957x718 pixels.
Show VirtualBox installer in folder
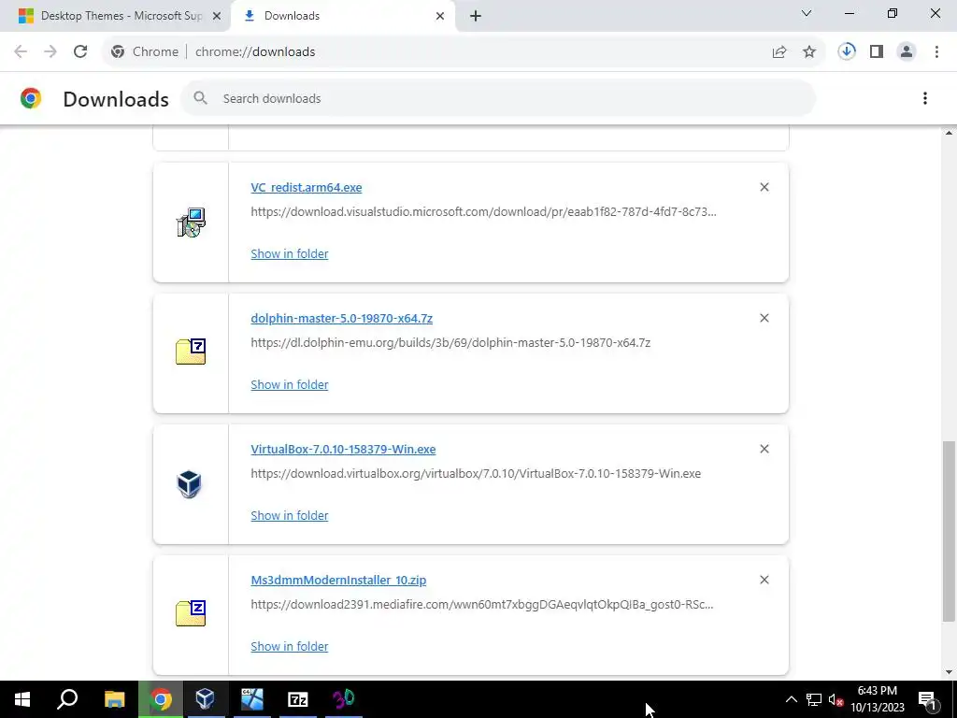click(290, 515)
